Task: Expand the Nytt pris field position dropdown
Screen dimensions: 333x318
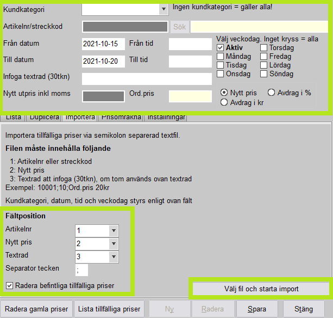Action: point(113,243)
